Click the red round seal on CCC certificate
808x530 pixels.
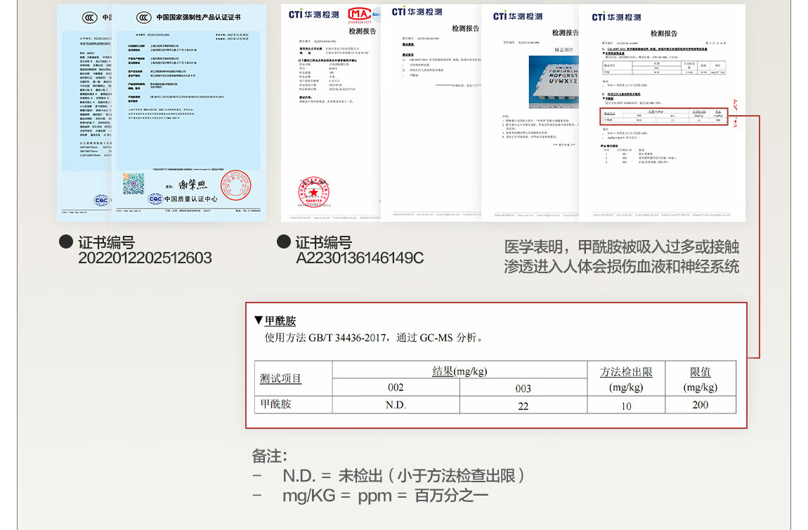pyautogui.click(x=236, y=185)
